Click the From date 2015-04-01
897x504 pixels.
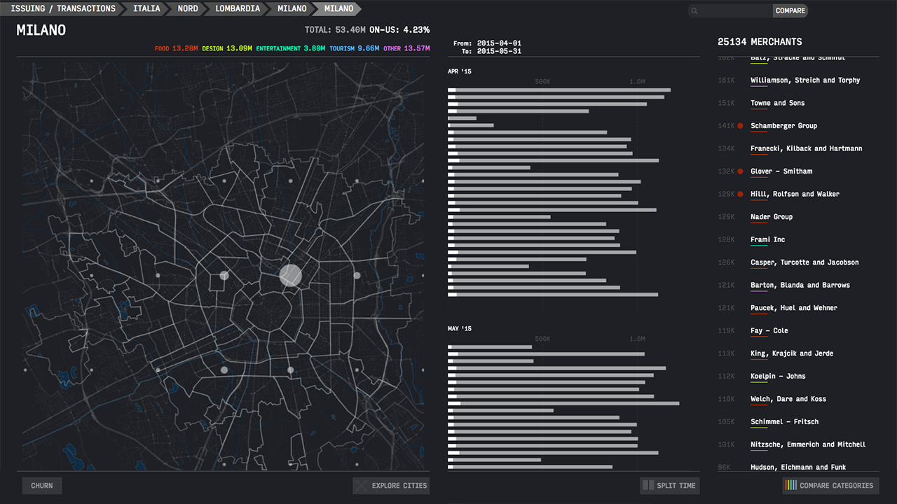click(x=499, y=43)
